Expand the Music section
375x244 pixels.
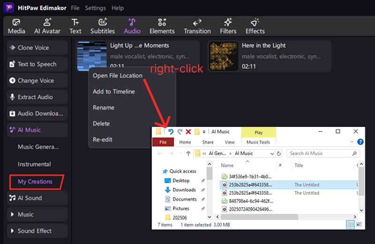37,214
